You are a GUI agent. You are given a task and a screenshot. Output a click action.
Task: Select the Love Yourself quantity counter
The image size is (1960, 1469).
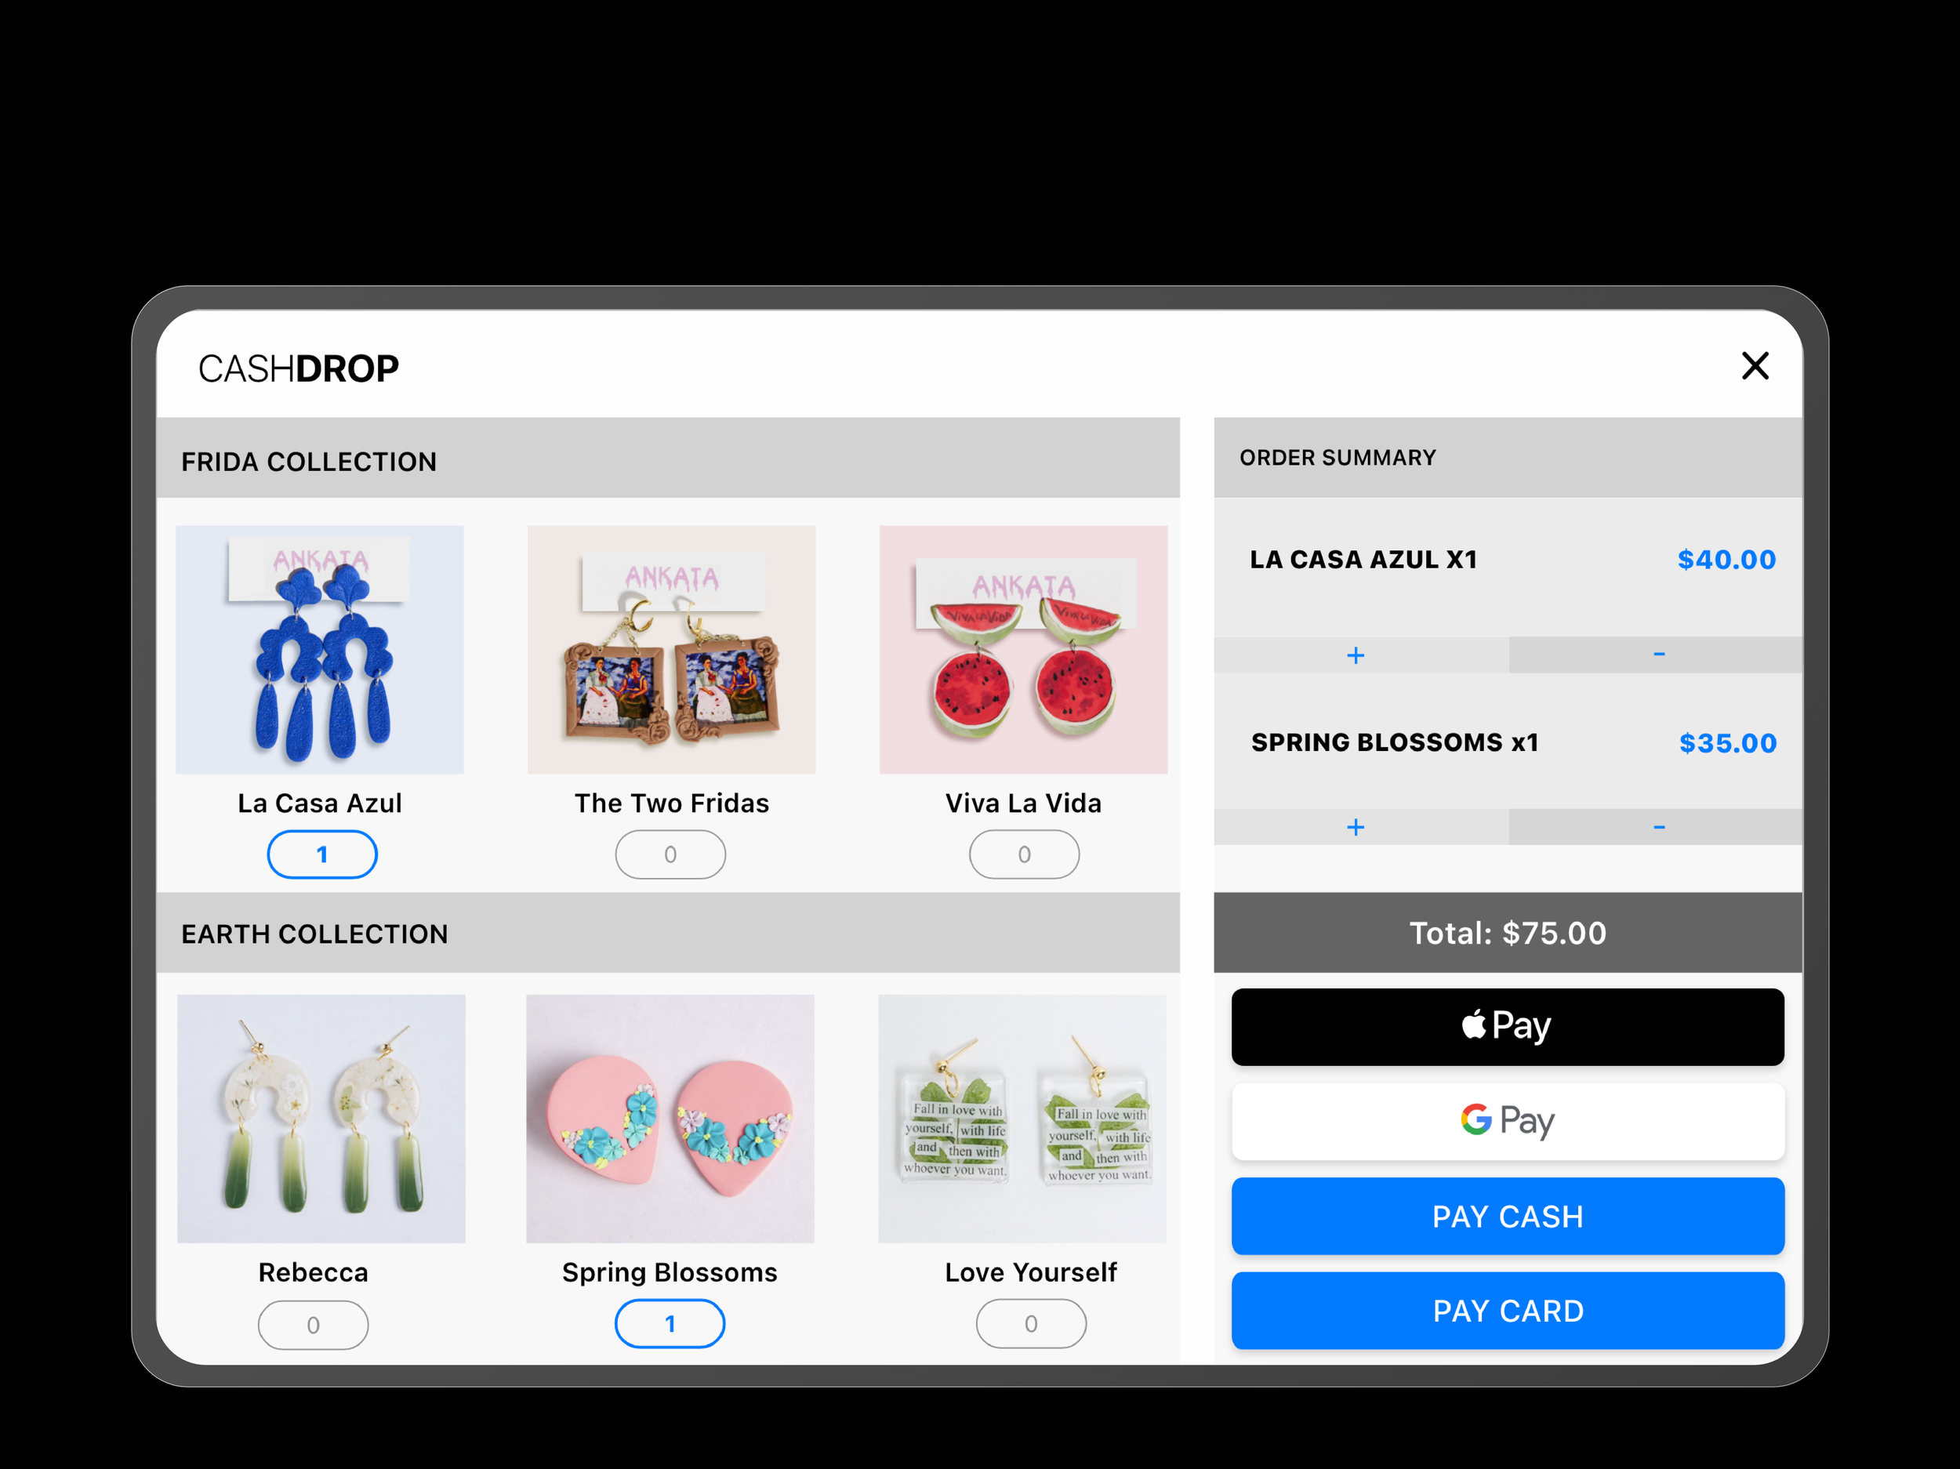(1030, 1324)
